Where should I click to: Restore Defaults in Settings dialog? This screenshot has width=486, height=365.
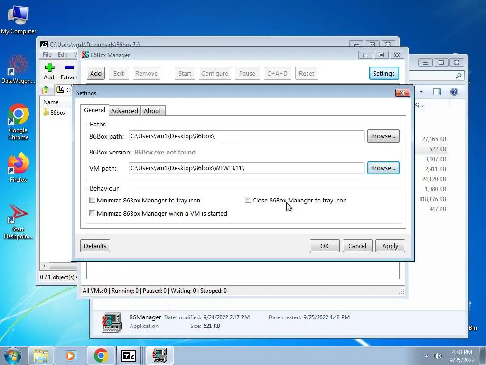(x=95, y=246)
